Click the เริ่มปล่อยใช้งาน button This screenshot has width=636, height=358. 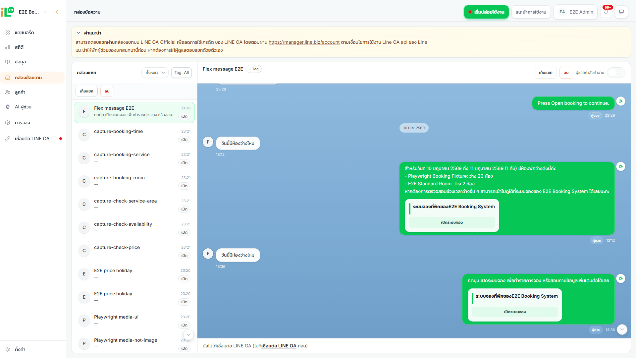486,12
